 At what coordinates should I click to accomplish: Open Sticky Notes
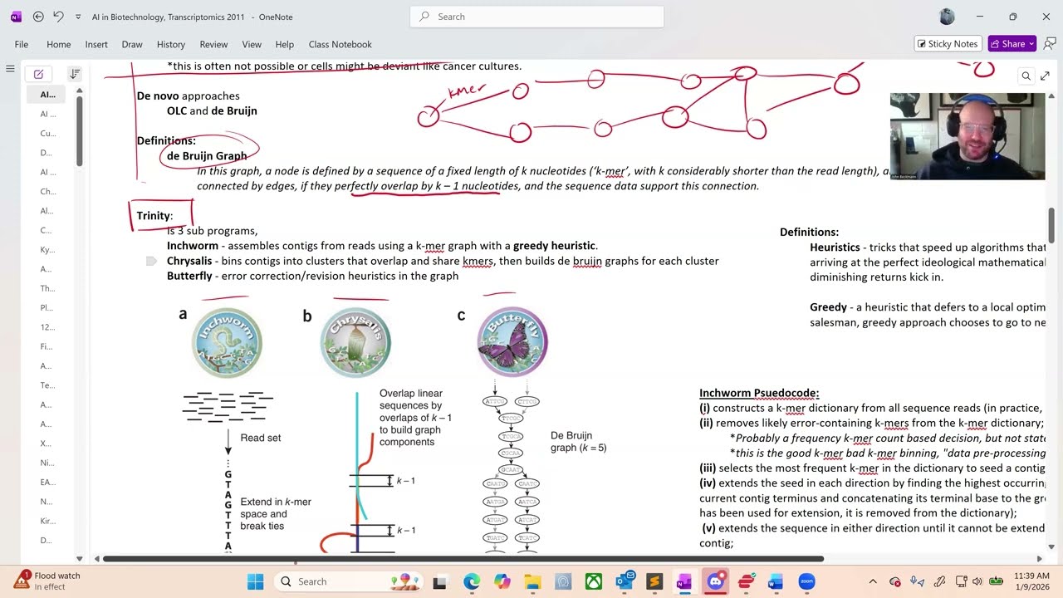coord(948,44)
